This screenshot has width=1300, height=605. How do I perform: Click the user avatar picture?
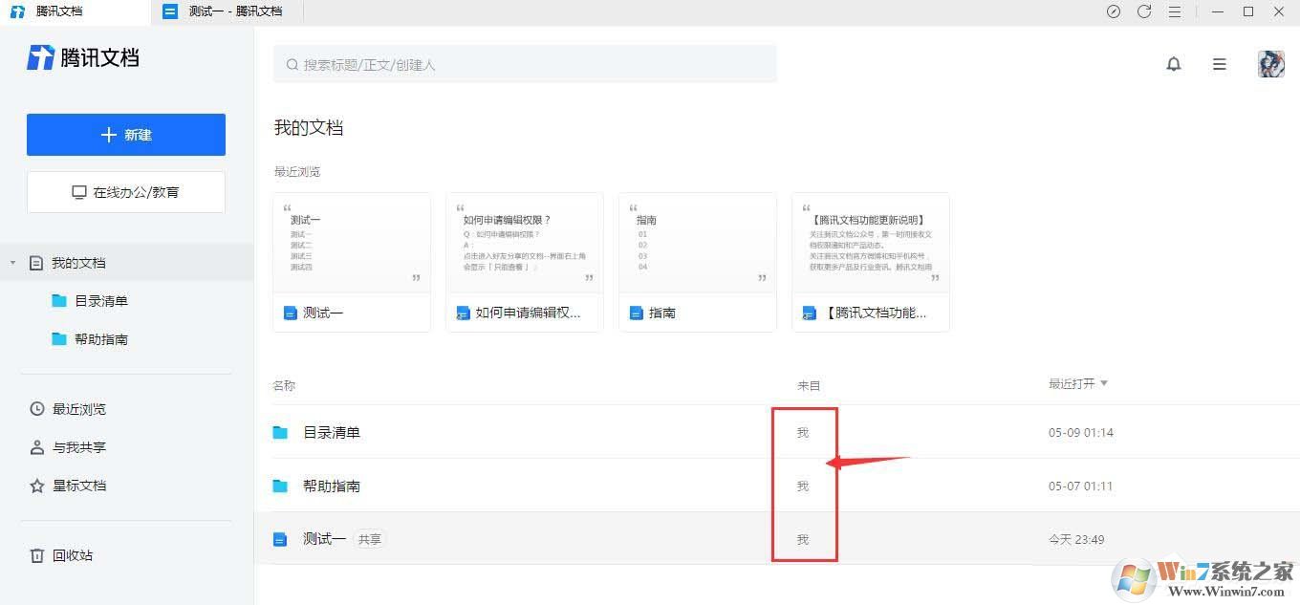click(1270, 63)
